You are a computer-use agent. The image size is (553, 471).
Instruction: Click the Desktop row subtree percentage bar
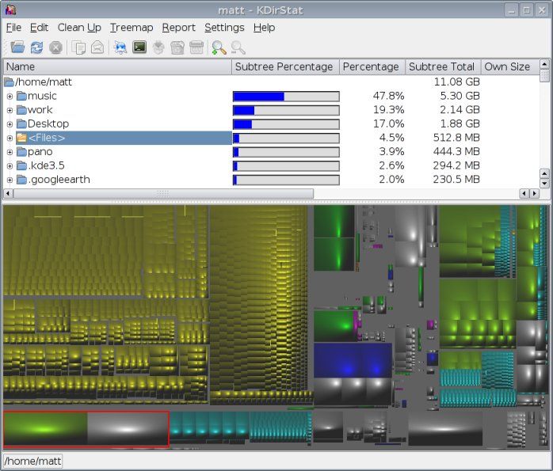[x=286, y=124]
